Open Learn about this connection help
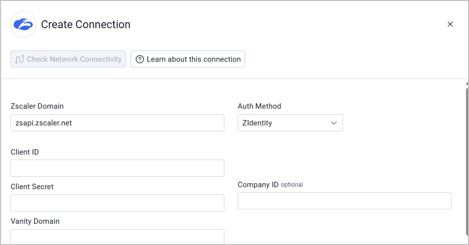469x245 pixels. (188, 59)
